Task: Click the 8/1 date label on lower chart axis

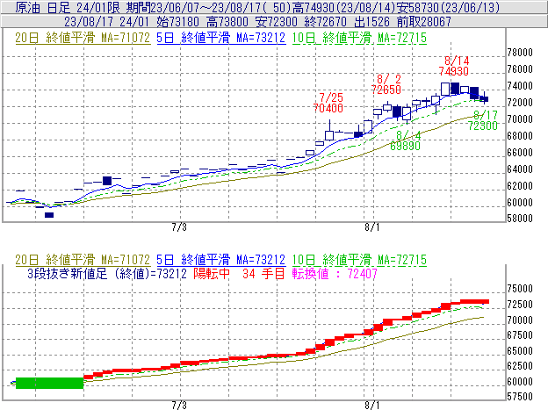Action: 371,405
